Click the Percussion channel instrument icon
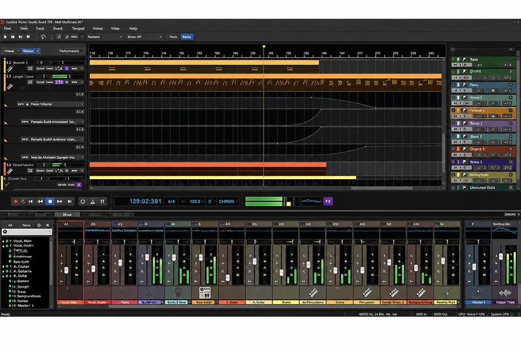The image size is (521, 353). click(367, 293)
